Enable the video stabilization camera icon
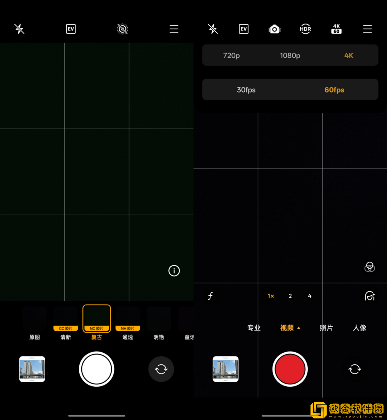 point(274,29)
